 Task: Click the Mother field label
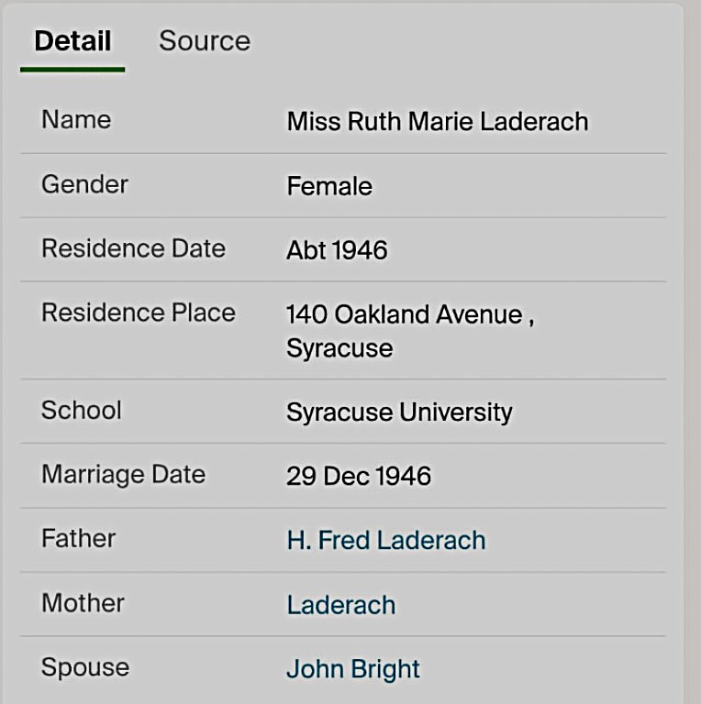coord(83,602)
